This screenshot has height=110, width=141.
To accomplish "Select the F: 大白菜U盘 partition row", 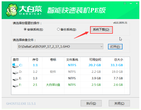I will coord(70,85).
